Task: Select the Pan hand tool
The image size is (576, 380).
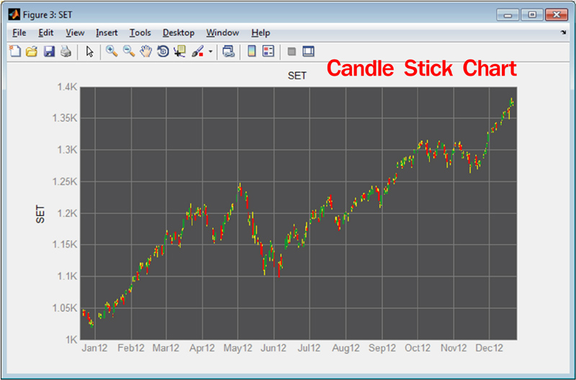Action: pos(146,51)
